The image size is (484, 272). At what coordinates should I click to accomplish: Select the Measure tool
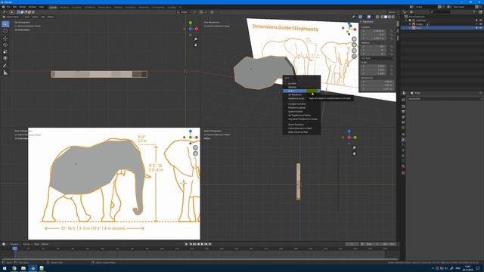[5, 73]
